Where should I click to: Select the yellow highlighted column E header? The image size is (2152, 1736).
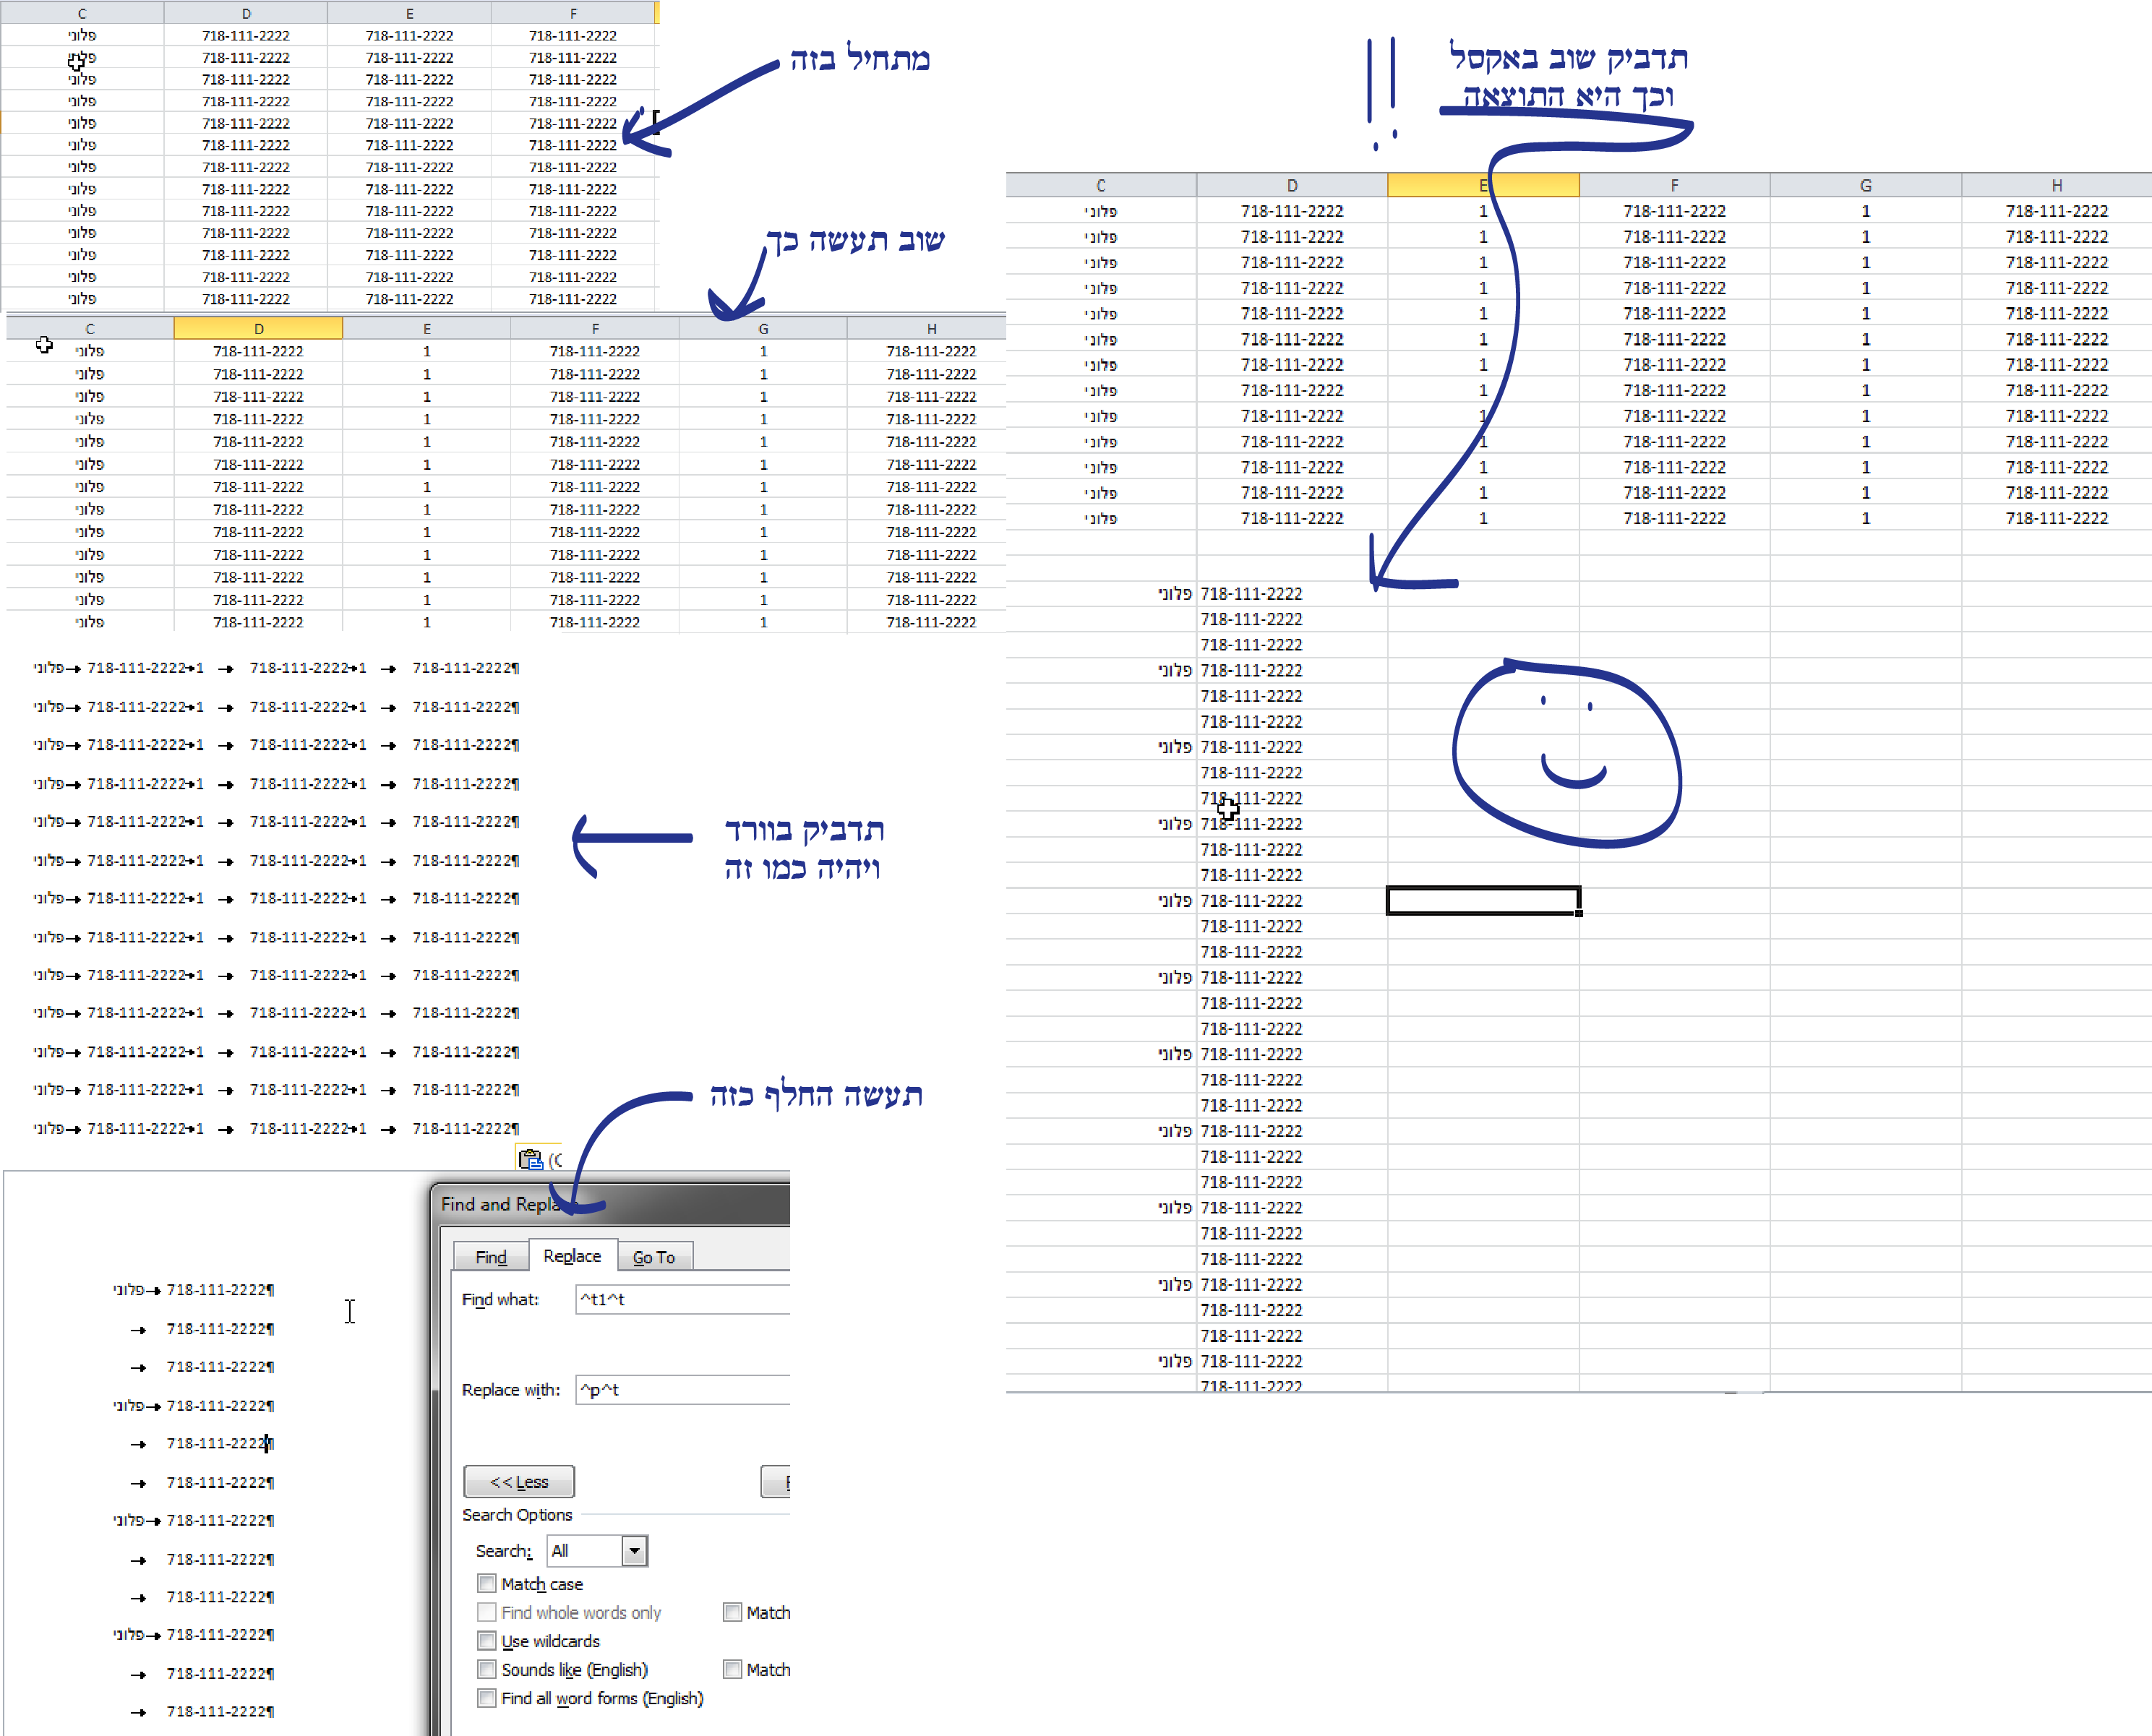click(x=1482, y=185)
